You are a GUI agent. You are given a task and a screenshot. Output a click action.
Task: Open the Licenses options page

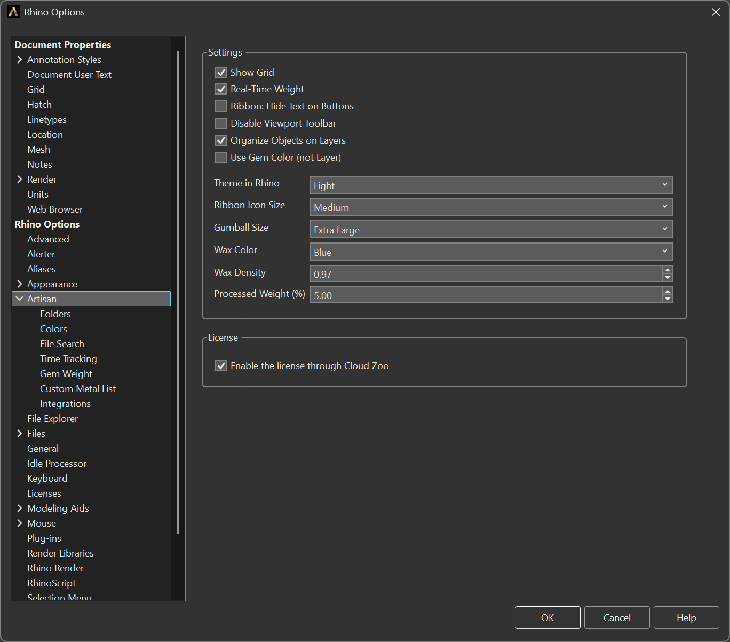click(x=44, y=493)
